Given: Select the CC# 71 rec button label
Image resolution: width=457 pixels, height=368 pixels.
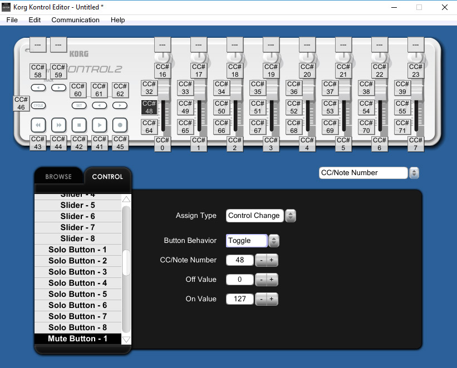Looking at the screenshot, I should tap(402, 127).
